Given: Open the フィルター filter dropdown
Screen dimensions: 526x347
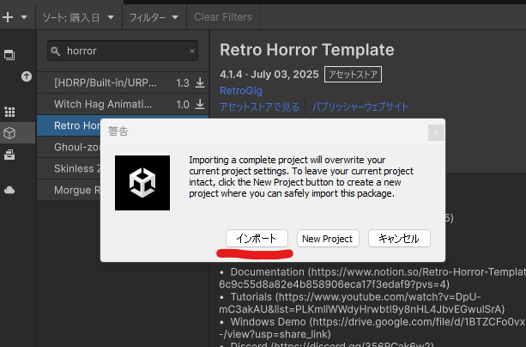Looking at the screenshot, I should pyautogui.click(x=154, y=17).
